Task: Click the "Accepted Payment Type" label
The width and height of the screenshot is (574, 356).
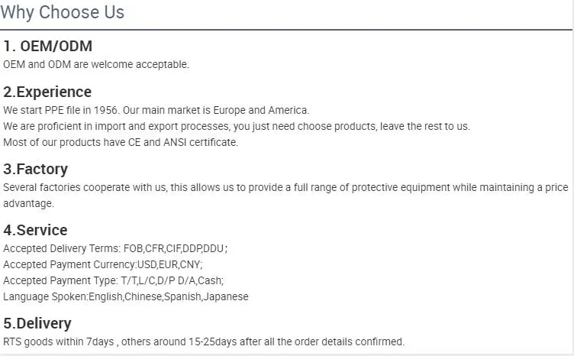Action: coord(60,280)
